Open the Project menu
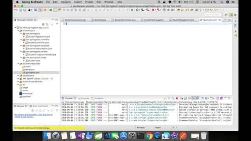Image resolution: width=251 pixels, height=141 pixels. (89, 2)
